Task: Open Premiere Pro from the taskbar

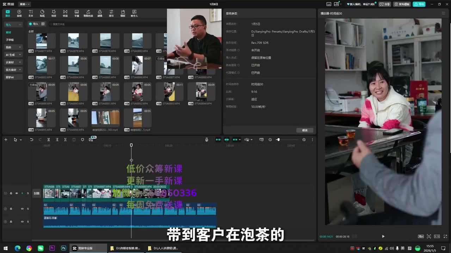Action: tap(52, 248)
